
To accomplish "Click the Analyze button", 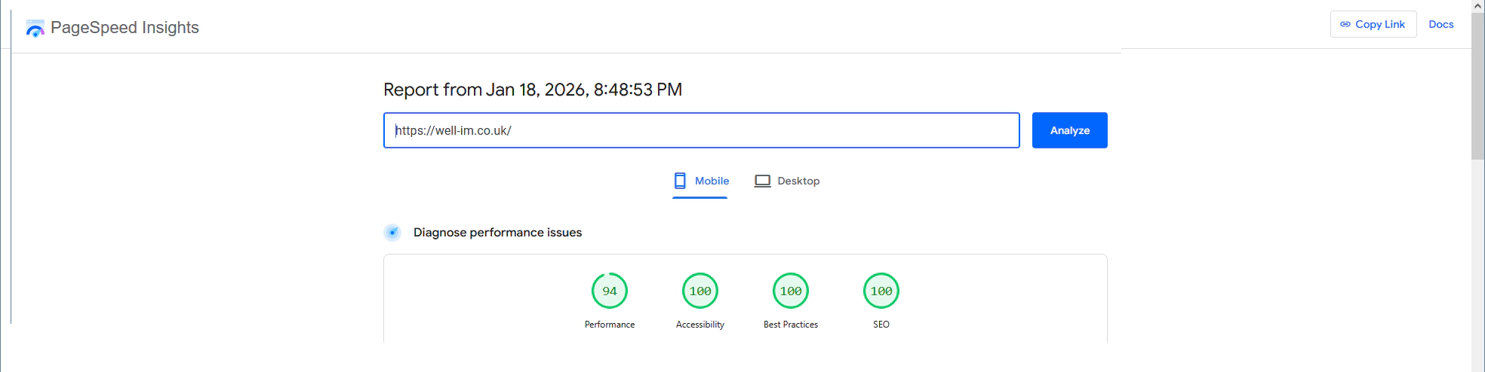I will coord(1070,130).
